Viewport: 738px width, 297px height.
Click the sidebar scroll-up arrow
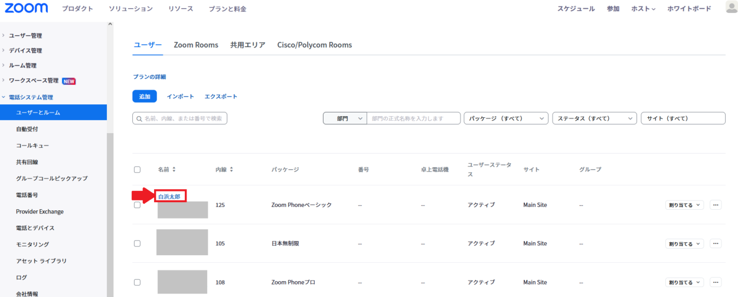[x=109, y=24]
